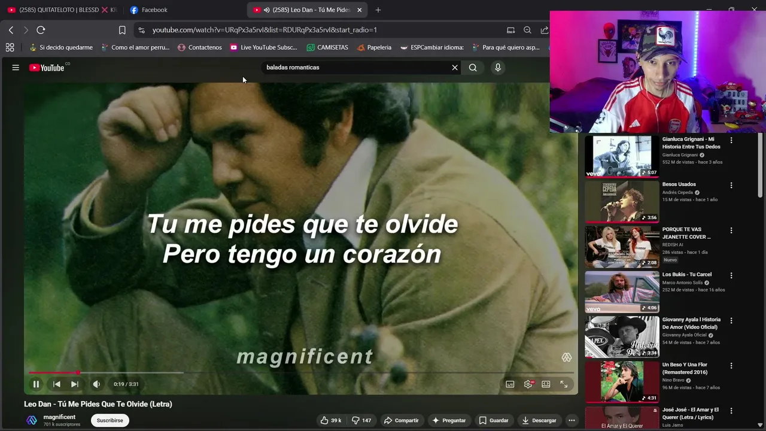766x431 pixels.
Task: Pause the video
Action: pyautogui.click(x=36, y=384)
